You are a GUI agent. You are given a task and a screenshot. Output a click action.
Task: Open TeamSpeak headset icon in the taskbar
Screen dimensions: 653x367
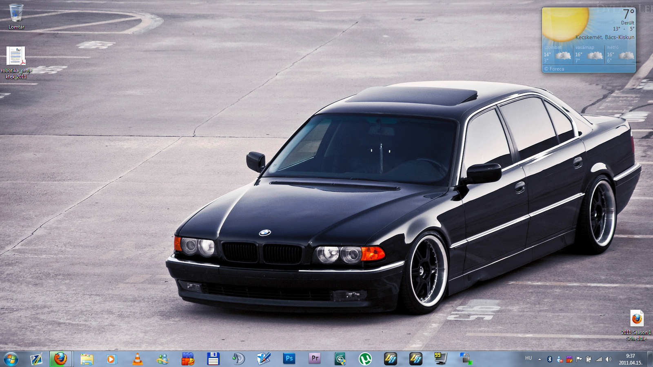238,359
